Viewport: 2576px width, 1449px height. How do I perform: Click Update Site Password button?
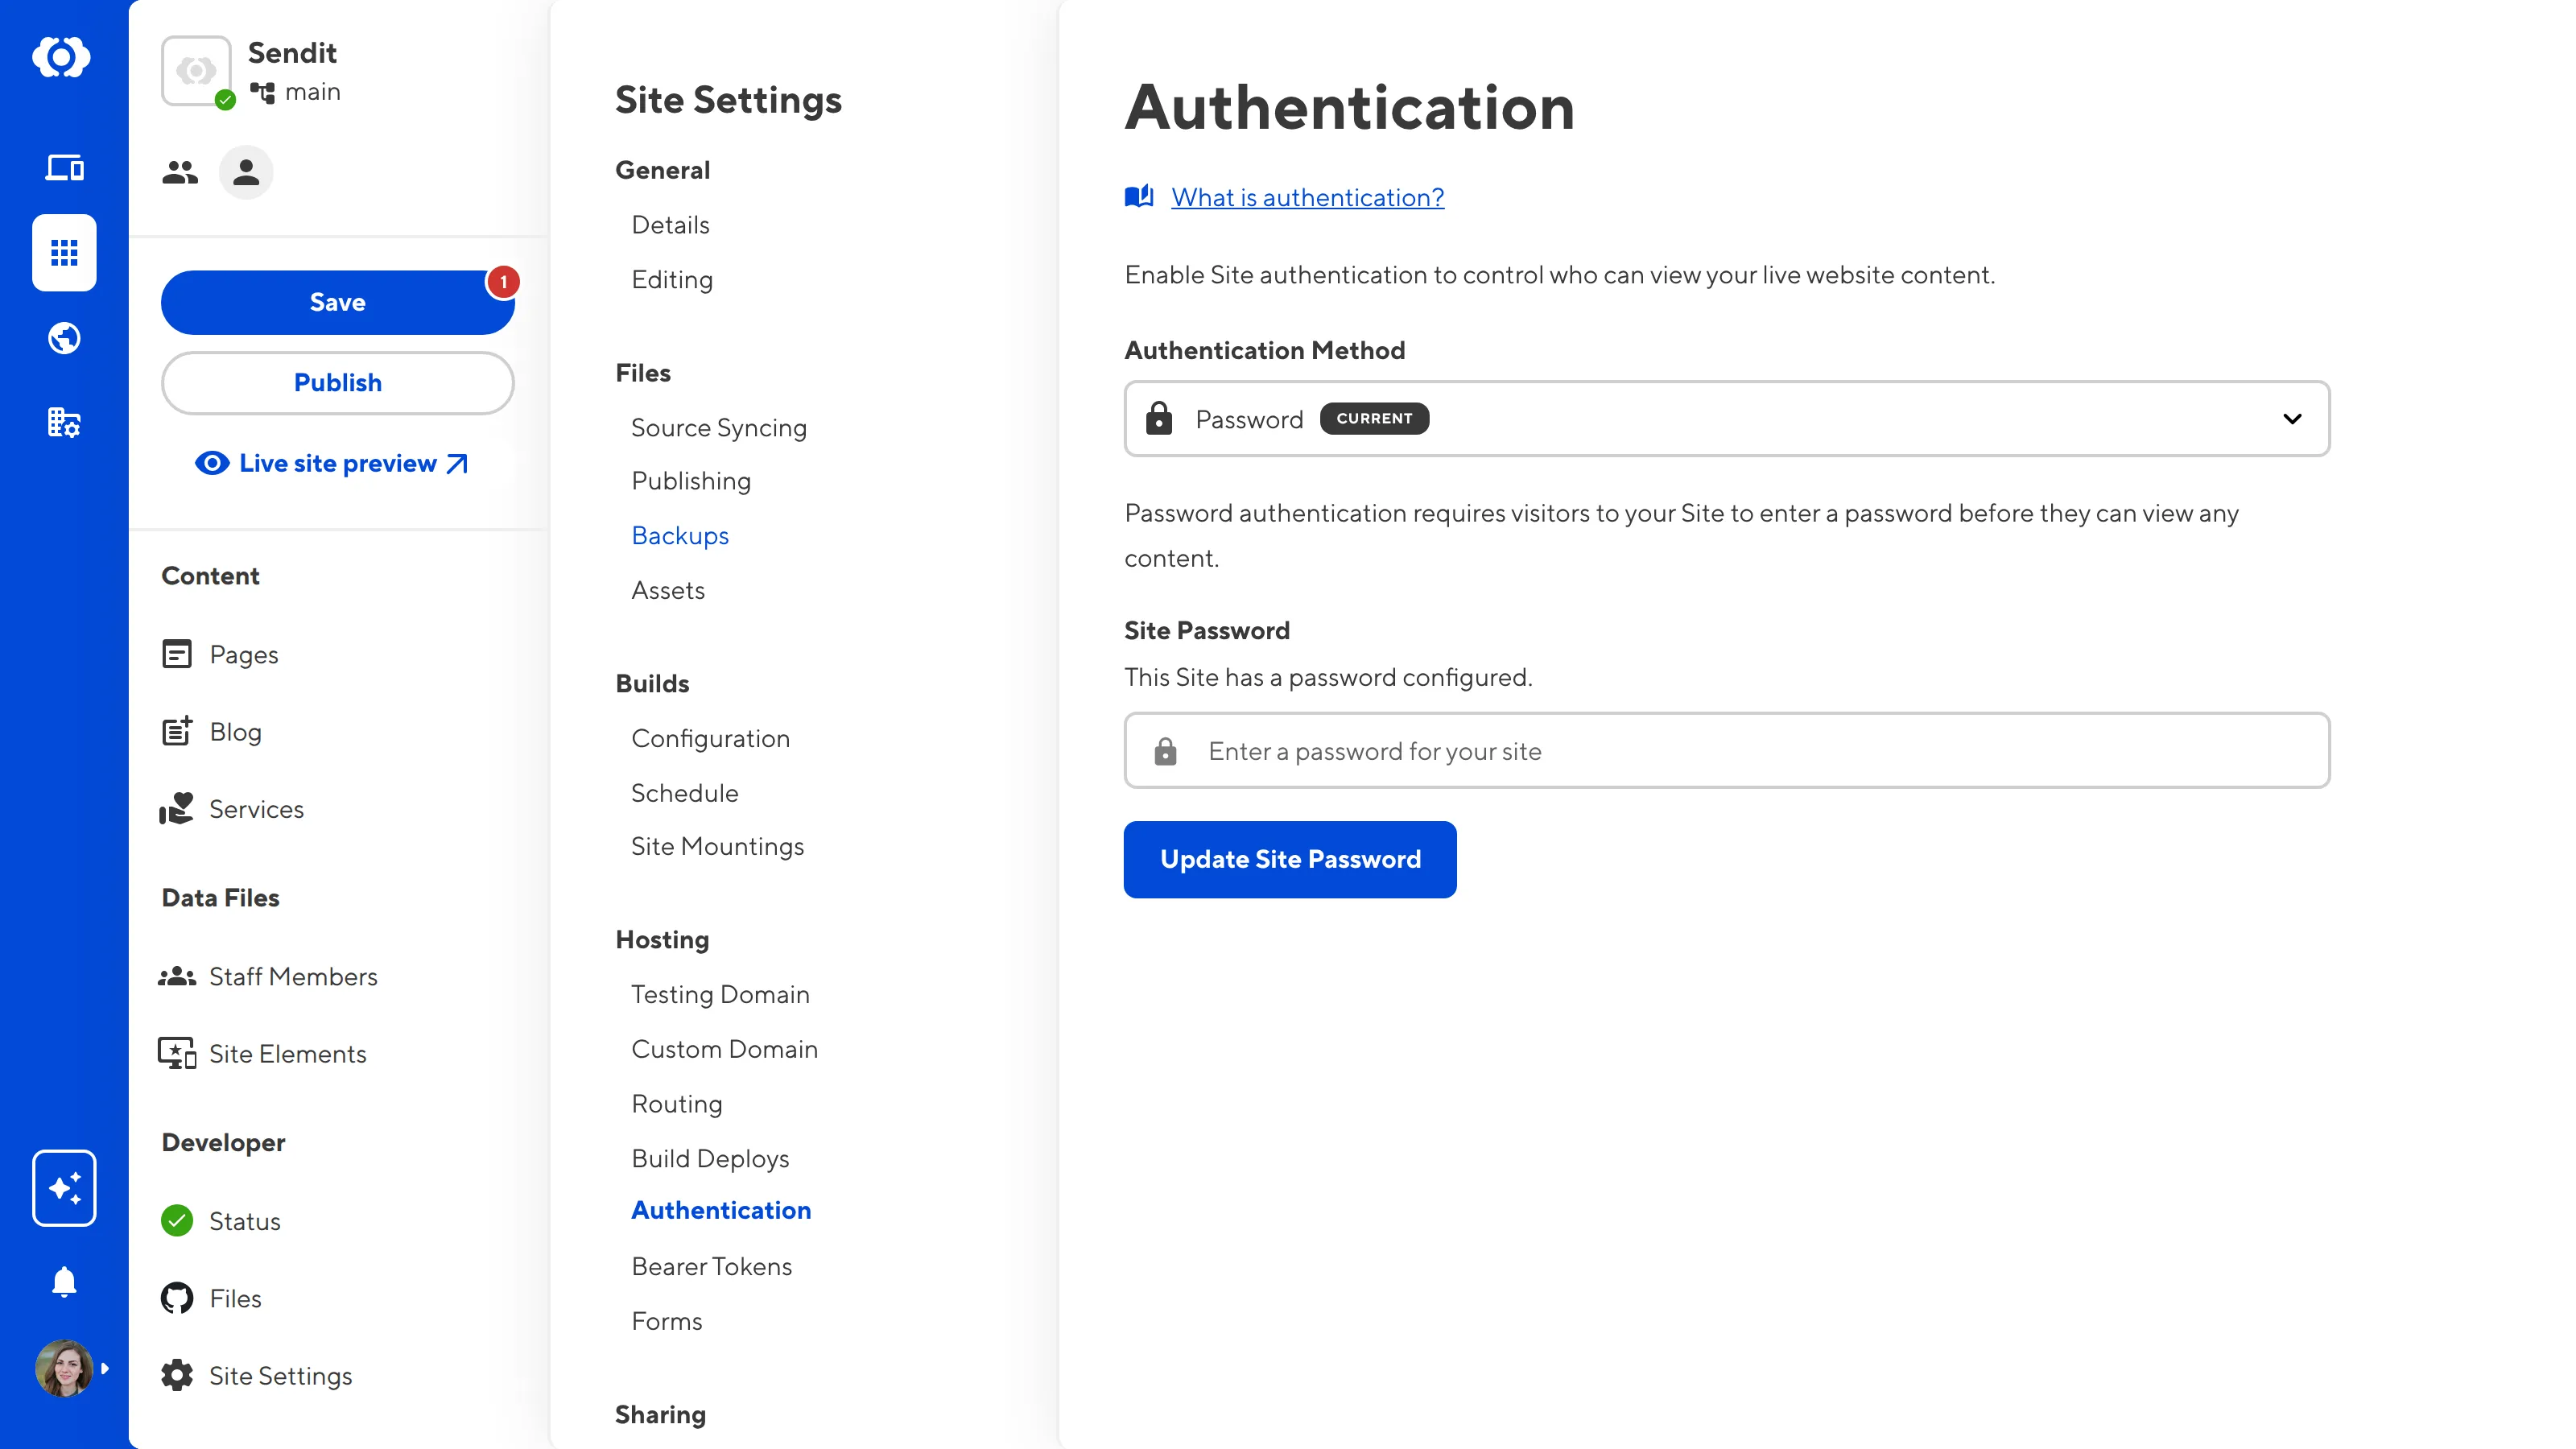[1289, 859]
